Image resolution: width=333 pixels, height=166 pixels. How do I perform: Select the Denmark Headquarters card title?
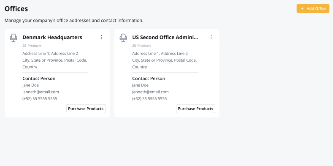coord(52,38)
